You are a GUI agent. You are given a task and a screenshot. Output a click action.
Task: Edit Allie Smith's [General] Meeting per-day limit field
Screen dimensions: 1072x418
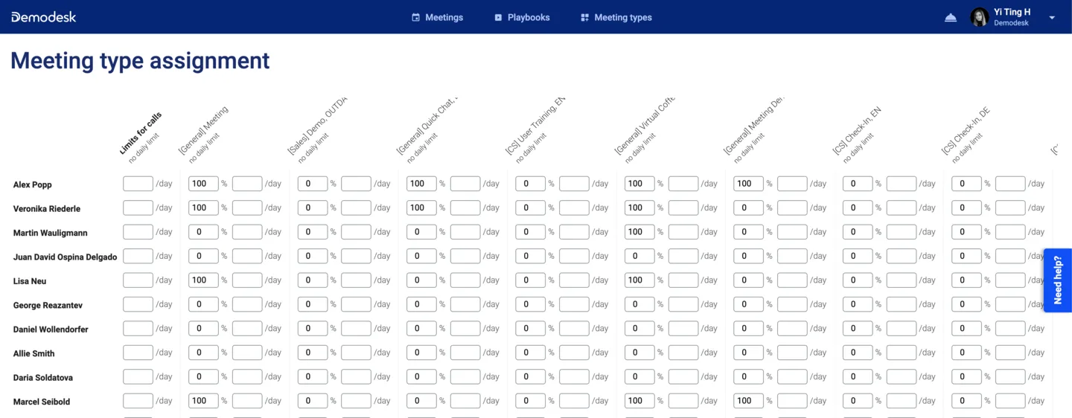click(247, 353)
